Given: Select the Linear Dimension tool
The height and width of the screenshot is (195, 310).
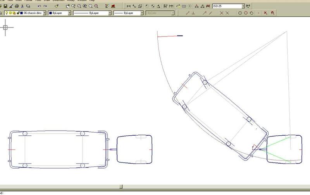Looking at the screenshot, I should point(129,6).
